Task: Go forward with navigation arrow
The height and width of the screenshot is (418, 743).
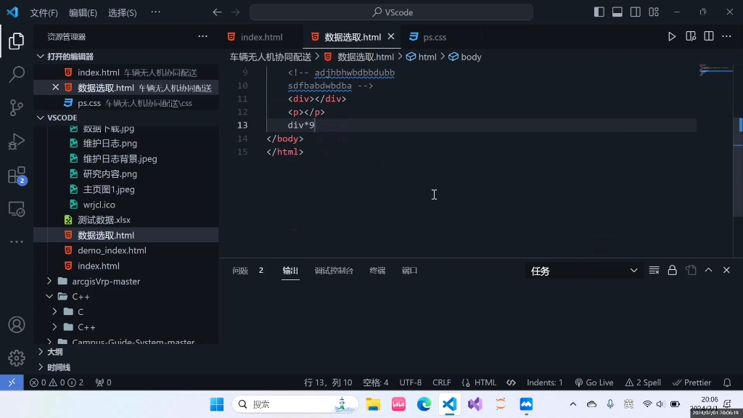Action: (x=236, y=12)
